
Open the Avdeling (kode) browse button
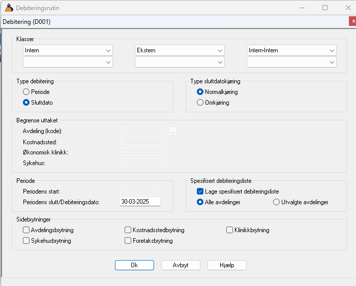(172, 131)
